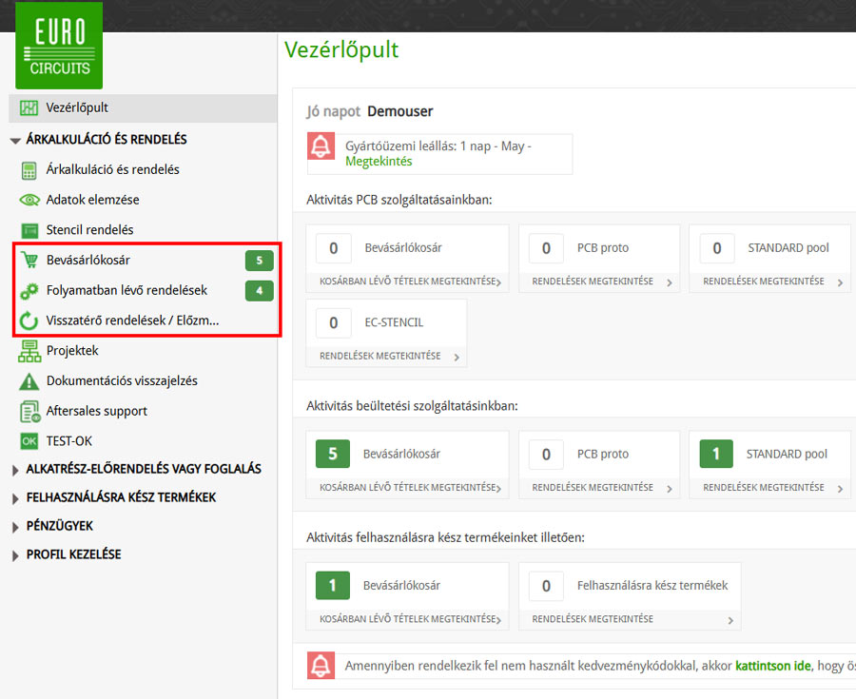Click the Projektek hierarchy icon
The height and width of the screenshot is (699, 856).
click(x=29, y=351)
